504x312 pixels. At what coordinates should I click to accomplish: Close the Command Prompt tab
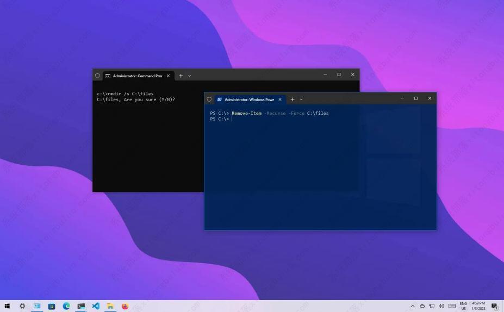click(169, 76)
